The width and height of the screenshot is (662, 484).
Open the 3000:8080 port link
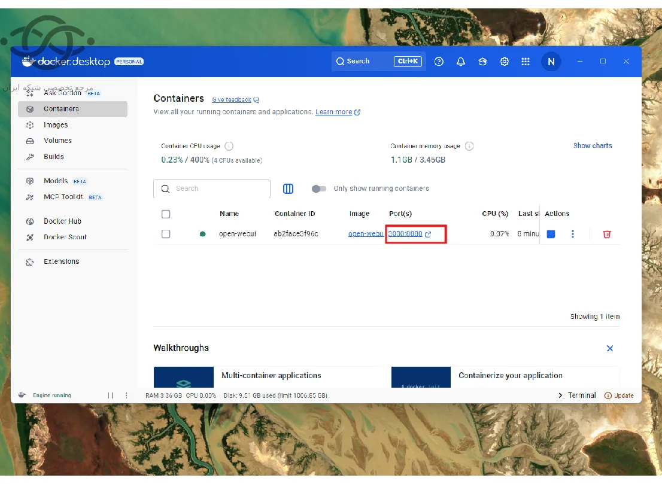(x=409, y=234)
